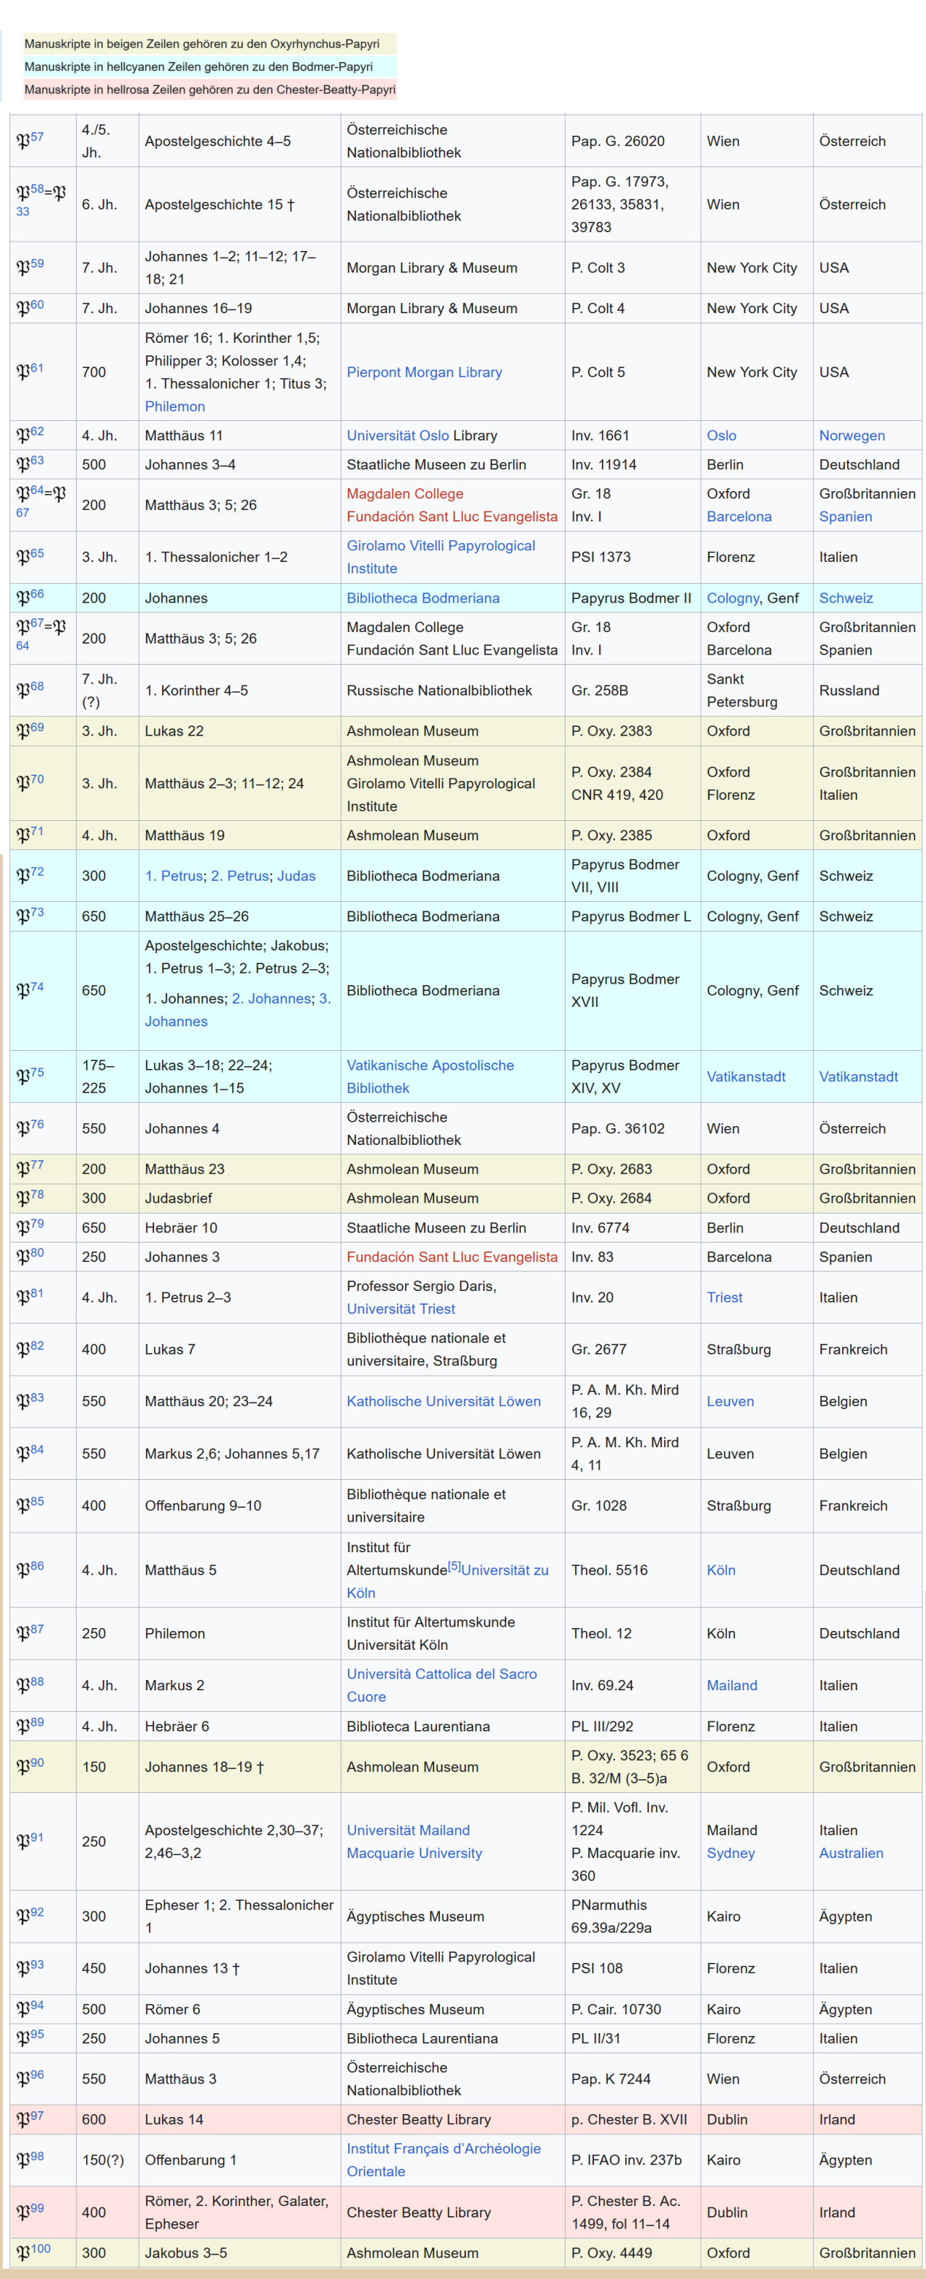
Task: Click the 2. Johannes link in 𝔓74 row
Action: pos(272,999)
